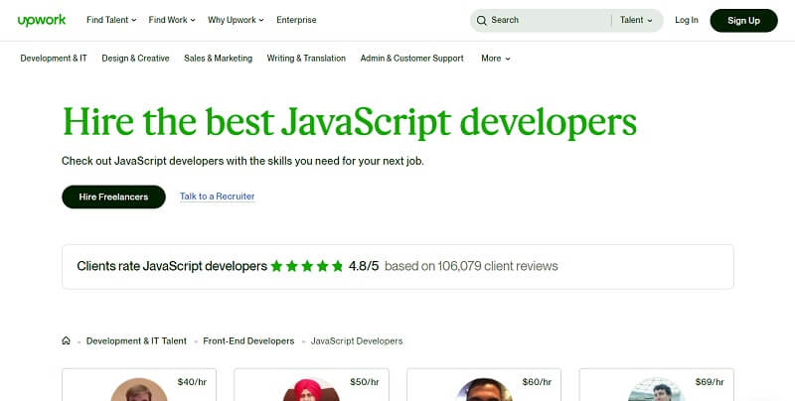Expand the Find Work menu
The width and height of the screenshot is (795, 401).
pyautogui.click(x=172, y=20)
